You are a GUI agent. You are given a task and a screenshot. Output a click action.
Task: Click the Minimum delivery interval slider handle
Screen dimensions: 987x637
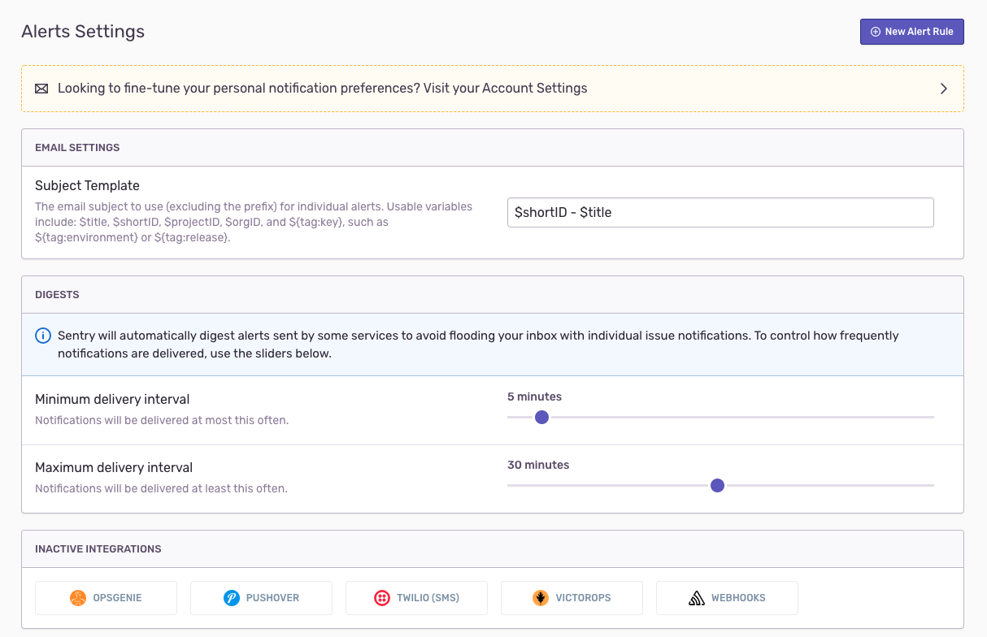pos(542,418)
